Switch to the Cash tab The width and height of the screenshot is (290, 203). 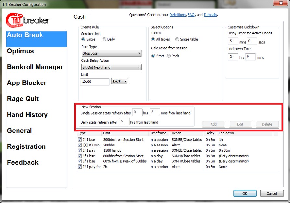tap(80, 17)
